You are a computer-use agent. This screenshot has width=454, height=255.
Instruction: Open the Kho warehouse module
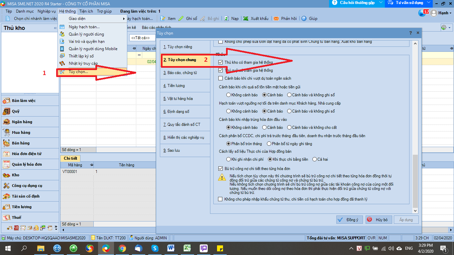point(30,175)
